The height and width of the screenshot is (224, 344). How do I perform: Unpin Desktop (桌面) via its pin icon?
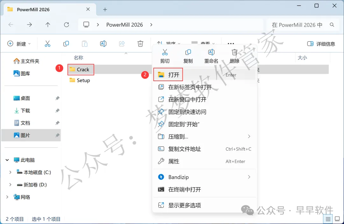(57, 98)
